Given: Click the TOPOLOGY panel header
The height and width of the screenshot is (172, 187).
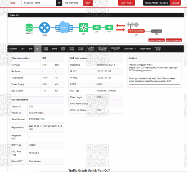Looking at the screenshot, I should [x=96, y=15].
